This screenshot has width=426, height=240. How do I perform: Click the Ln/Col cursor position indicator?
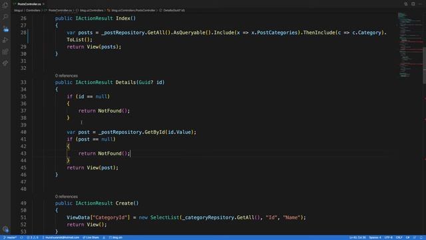click(357, 237)
